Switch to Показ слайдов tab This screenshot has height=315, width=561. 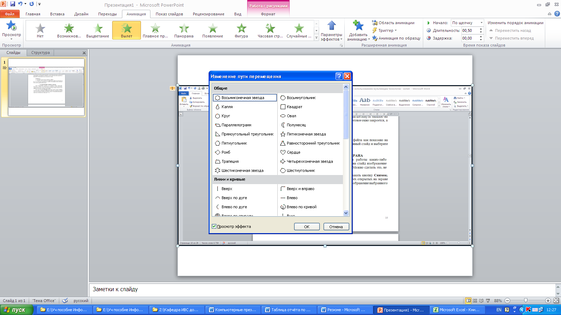(169, 14)
